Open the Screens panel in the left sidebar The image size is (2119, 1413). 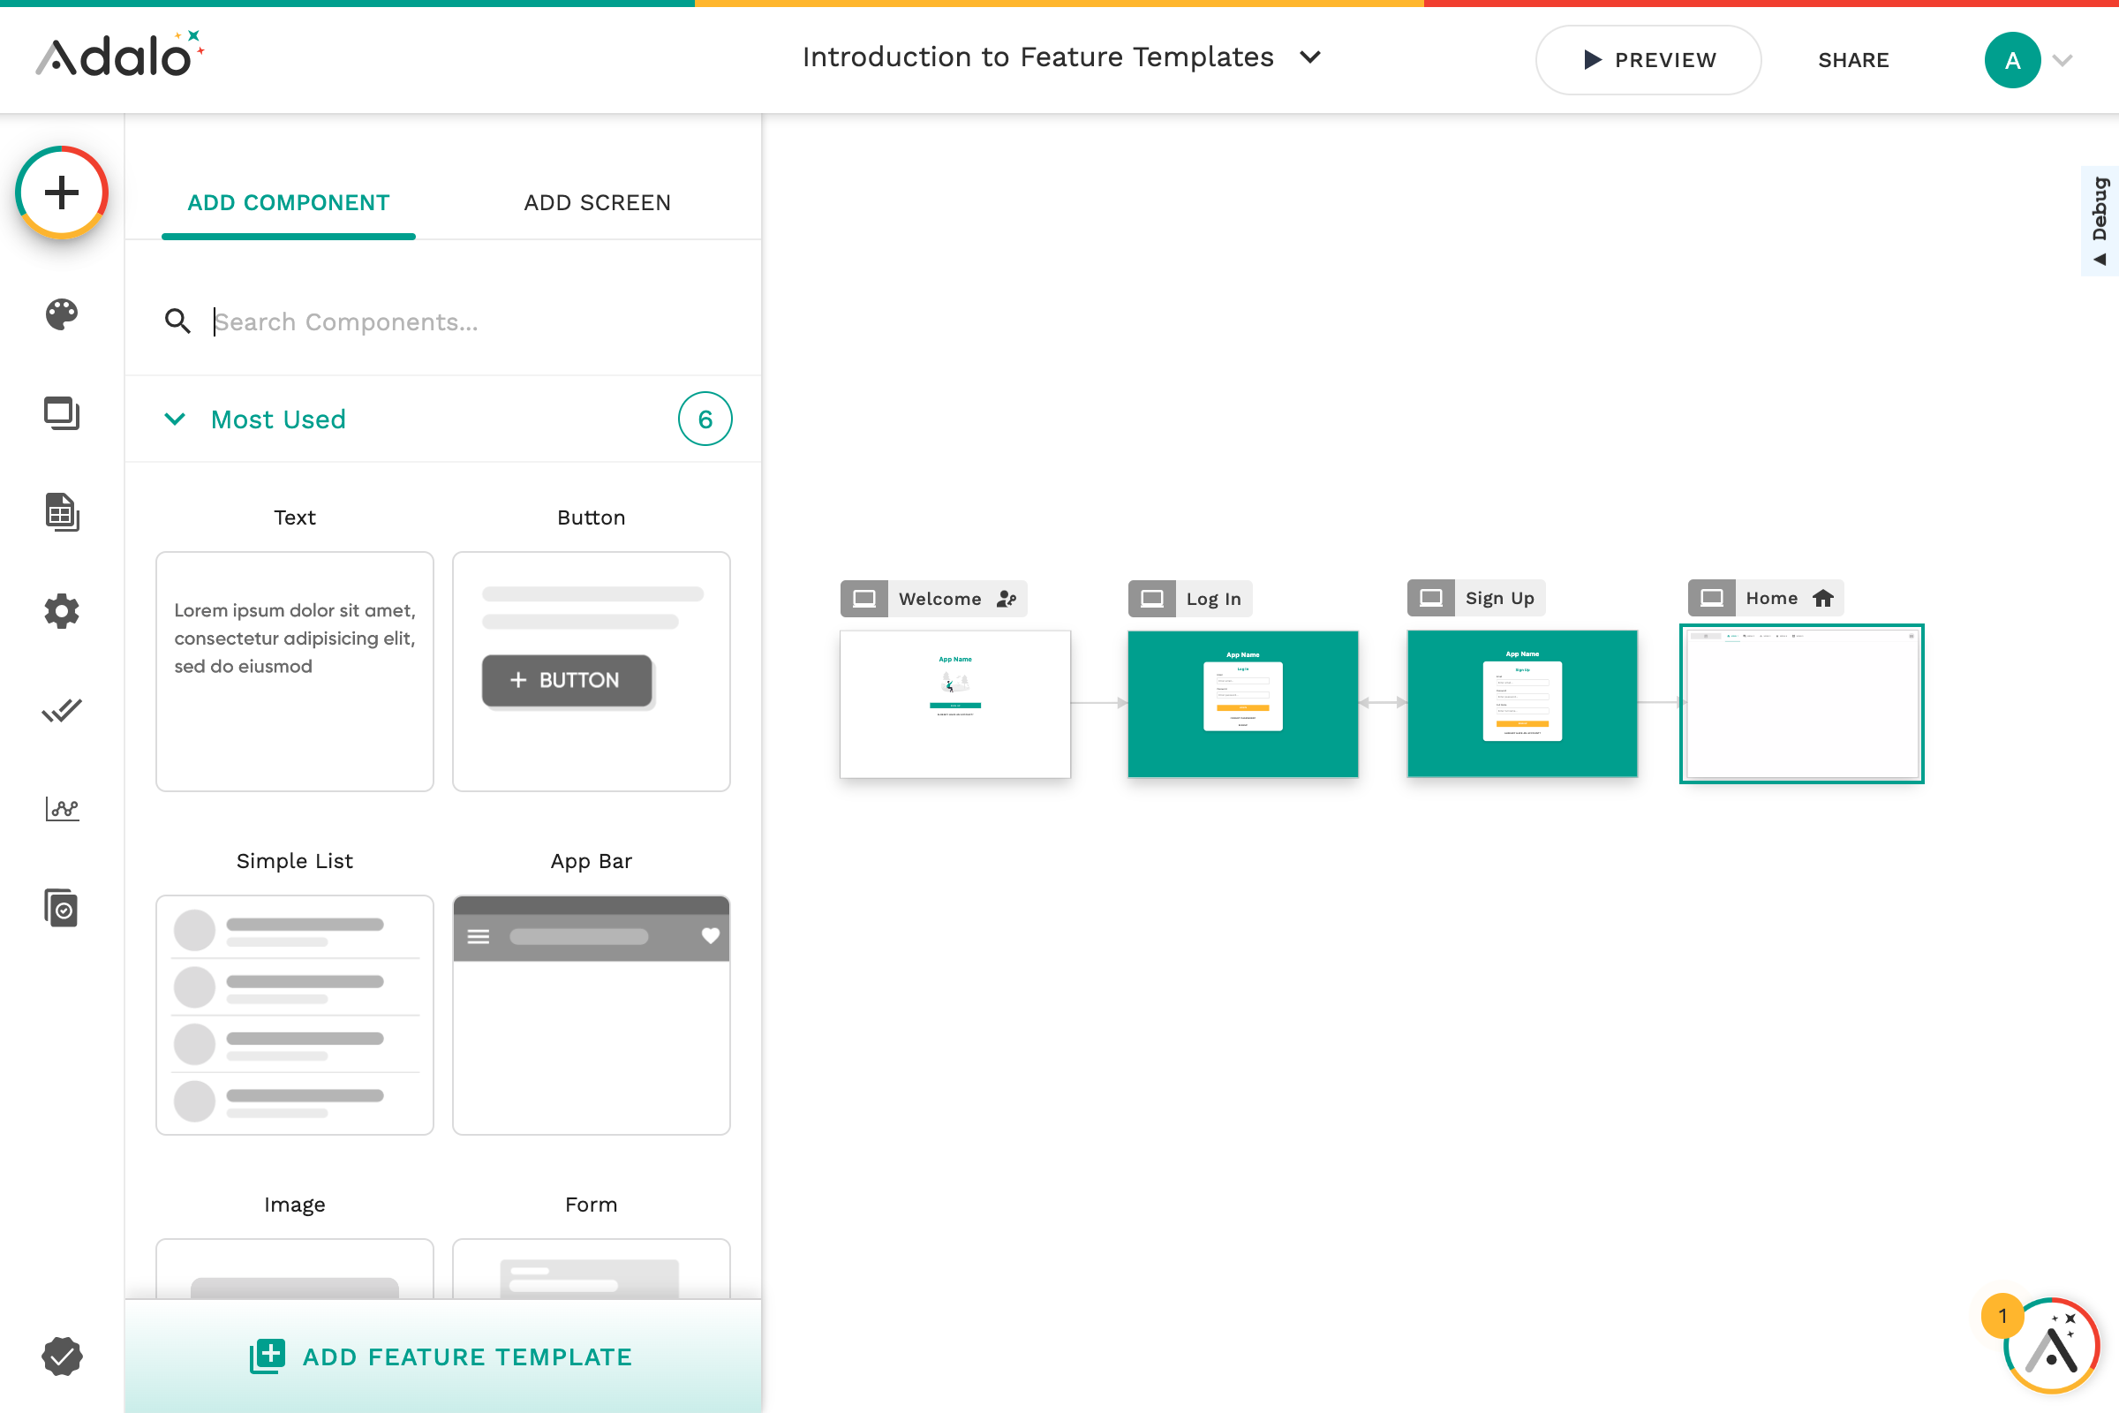point(61,414)
